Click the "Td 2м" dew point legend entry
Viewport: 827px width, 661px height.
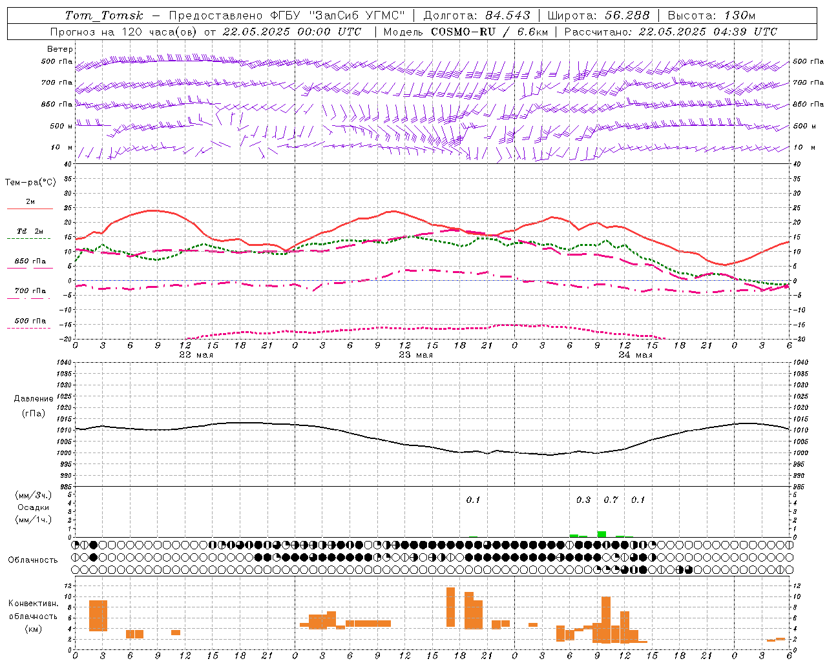click(x=30, y=231)
